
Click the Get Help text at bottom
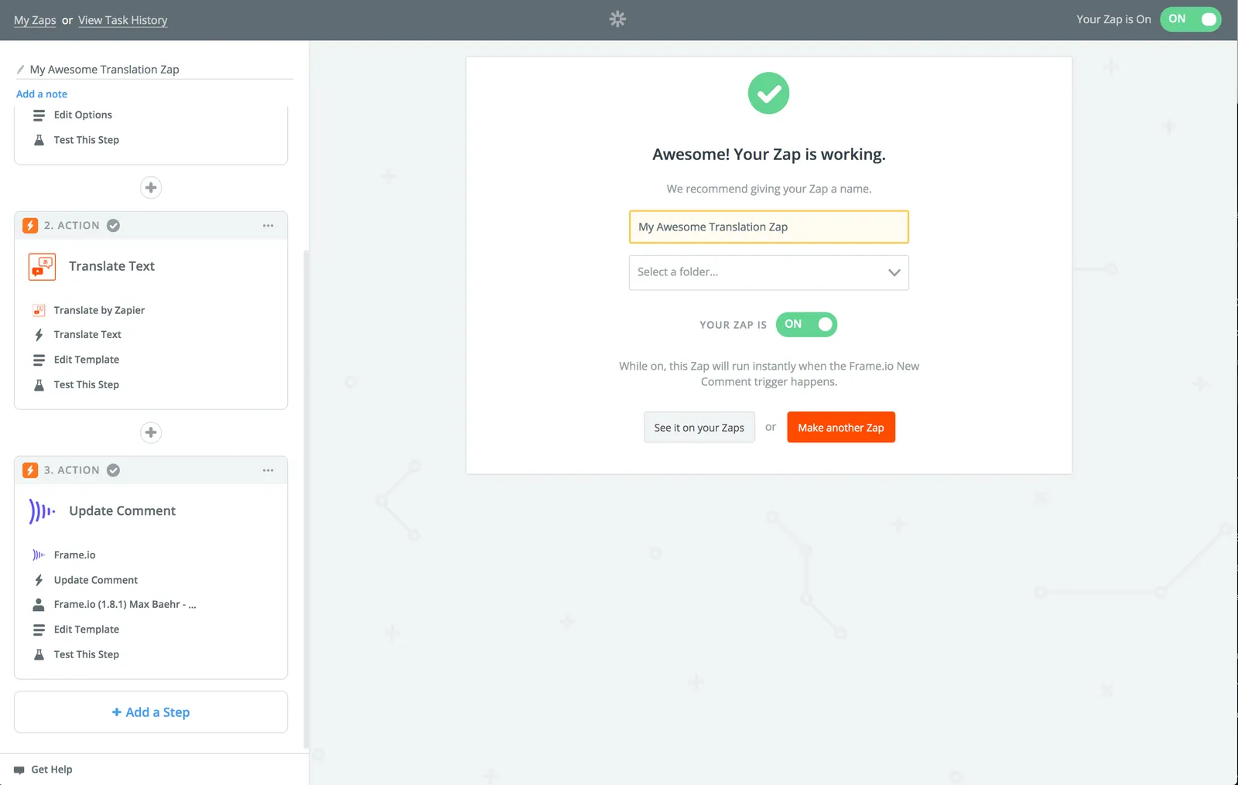[52, 770]
